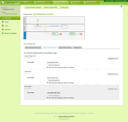Click the Monitor Apps nav icon
128x122 pixels.
click(85, 2)
